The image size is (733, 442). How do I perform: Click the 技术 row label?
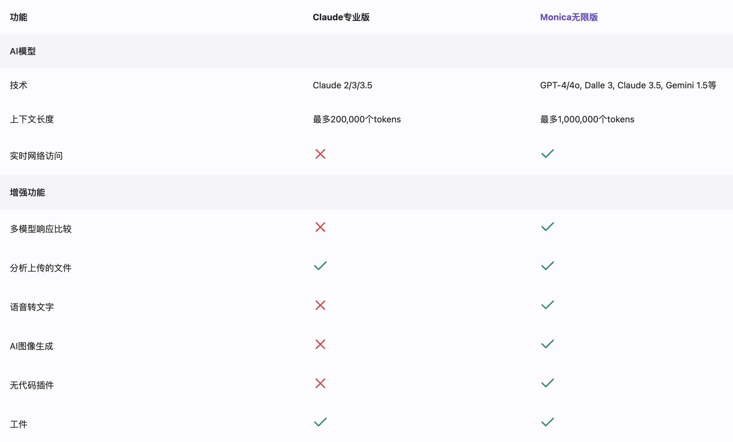19,85
